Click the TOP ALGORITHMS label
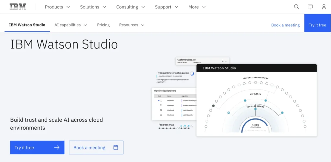This screenshot has width=331, height=162. (255, 106)
